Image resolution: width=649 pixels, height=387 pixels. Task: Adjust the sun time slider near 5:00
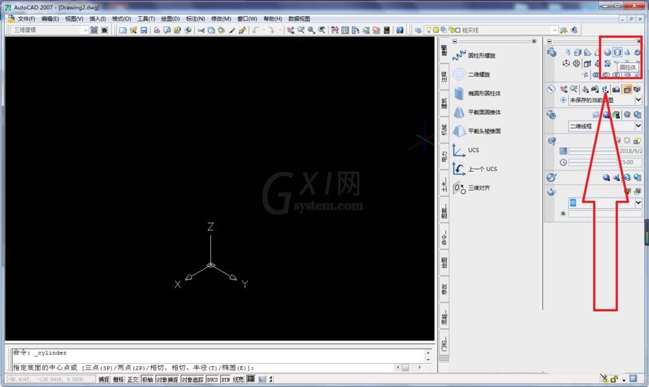593,163
